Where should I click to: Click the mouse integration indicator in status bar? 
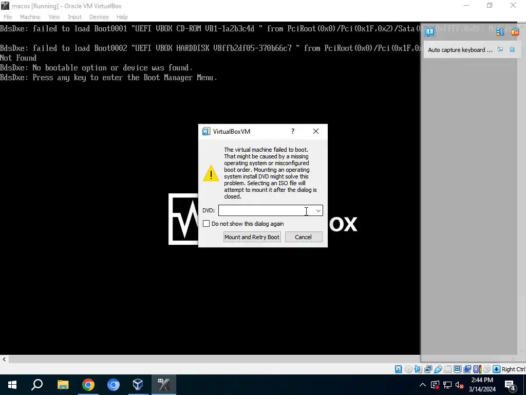487,369
